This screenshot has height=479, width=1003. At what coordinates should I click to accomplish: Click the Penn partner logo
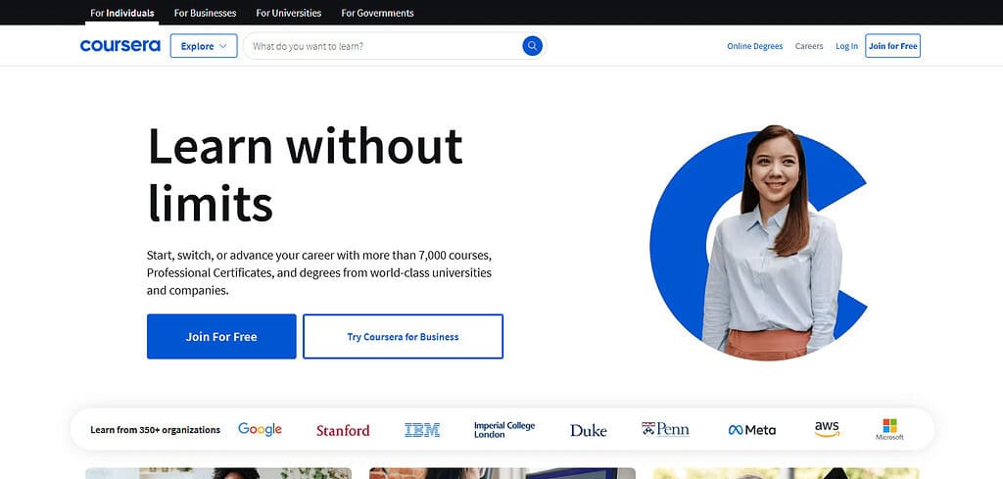point(665,429)
